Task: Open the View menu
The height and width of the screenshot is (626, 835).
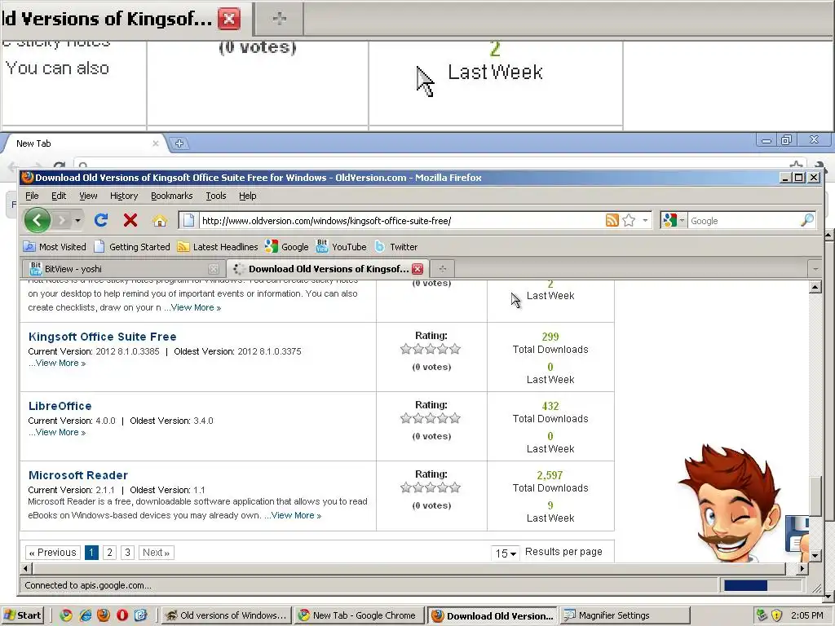Action: pyautogui.click(x=88, y=196)
